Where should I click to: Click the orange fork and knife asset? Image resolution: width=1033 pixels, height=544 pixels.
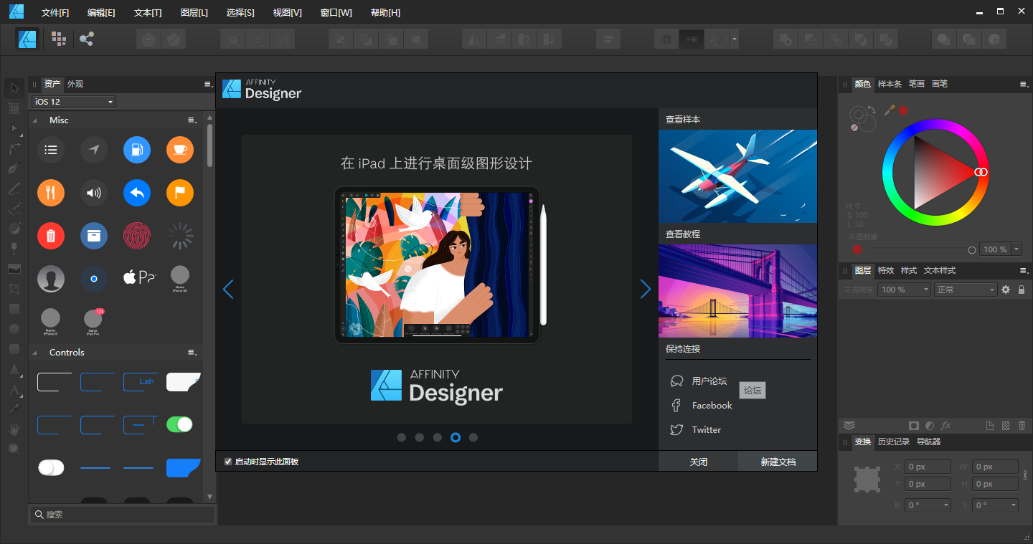[x=51, y=193]
